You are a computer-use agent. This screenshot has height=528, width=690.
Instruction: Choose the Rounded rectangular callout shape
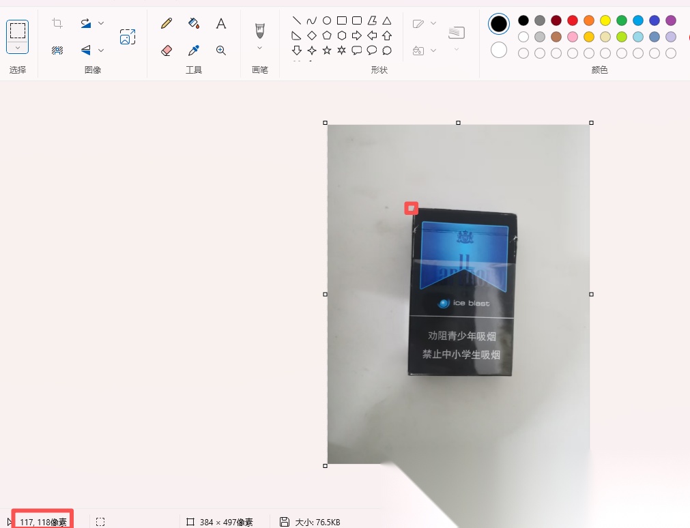(357, 50)
